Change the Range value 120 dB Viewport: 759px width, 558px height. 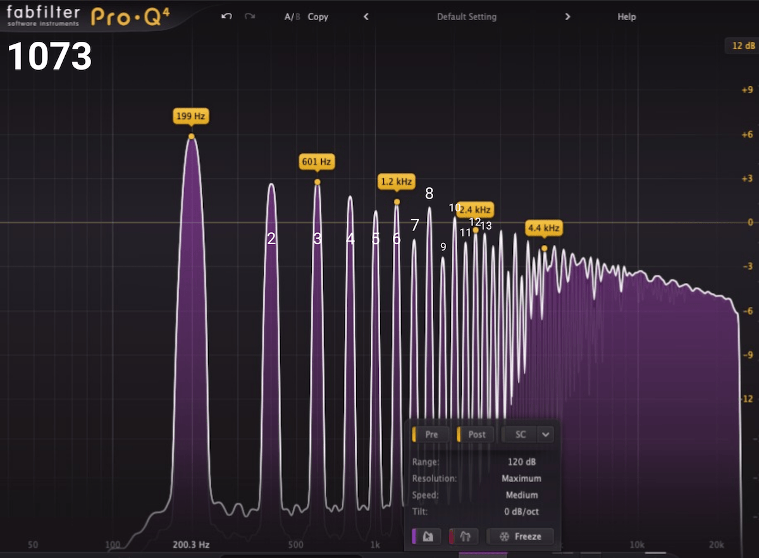[x=522, y=462]
